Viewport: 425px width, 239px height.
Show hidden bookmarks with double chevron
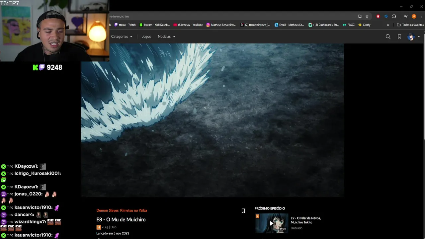(388, 25)
